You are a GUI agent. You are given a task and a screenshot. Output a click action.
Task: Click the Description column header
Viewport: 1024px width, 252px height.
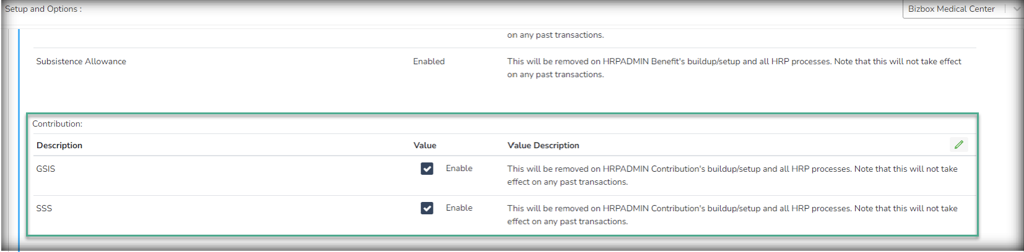pos(59,146)
